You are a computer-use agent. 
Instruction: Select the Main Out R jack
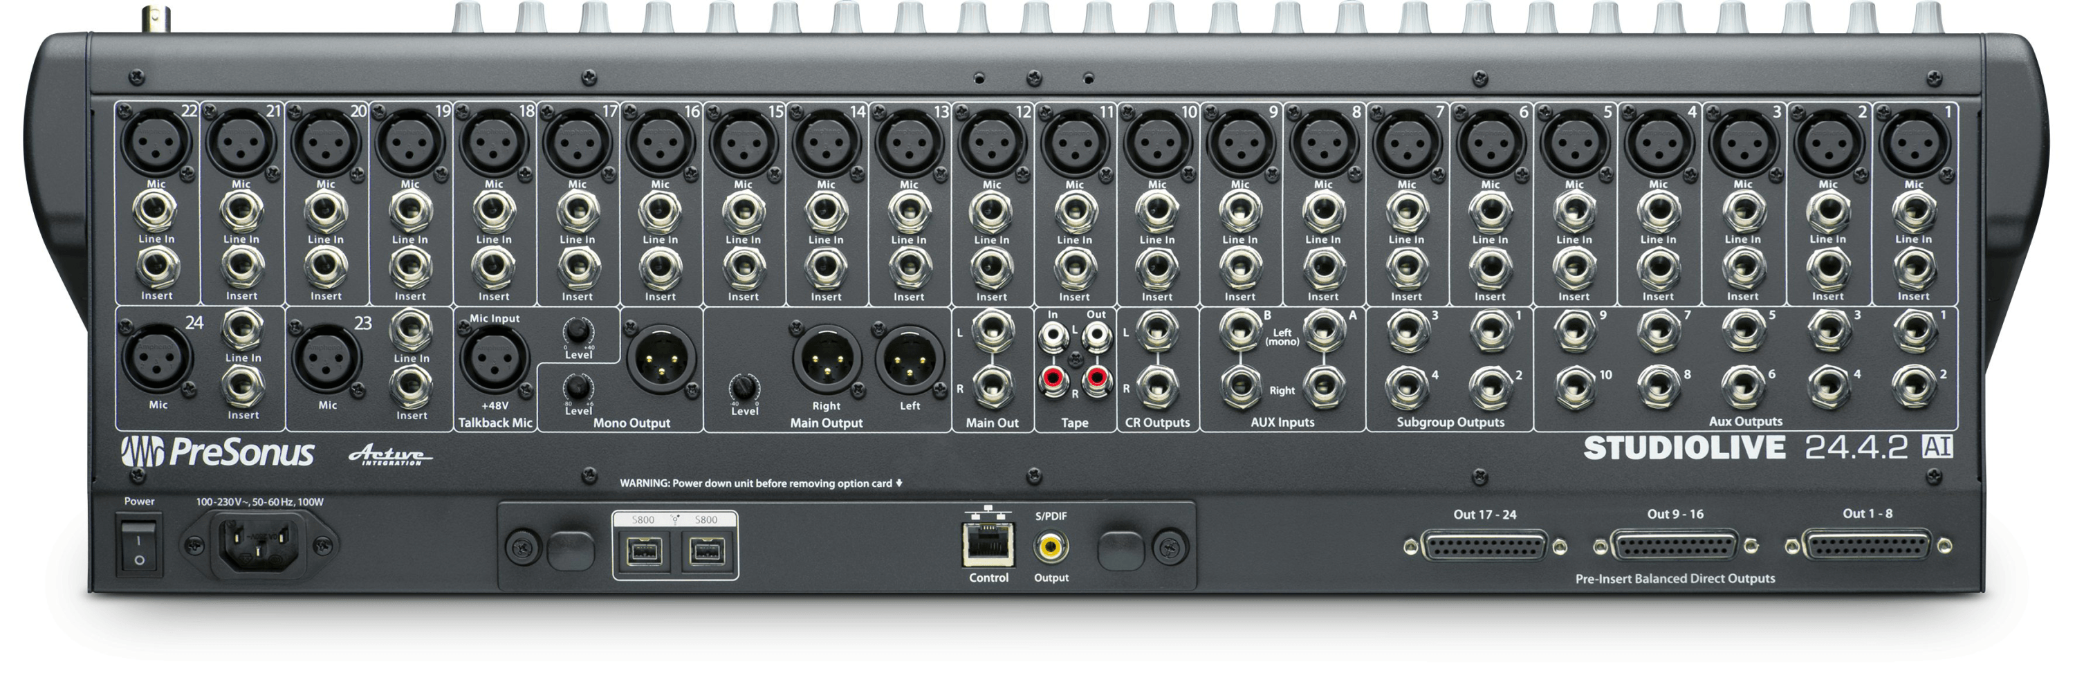[x=992, y=387]
